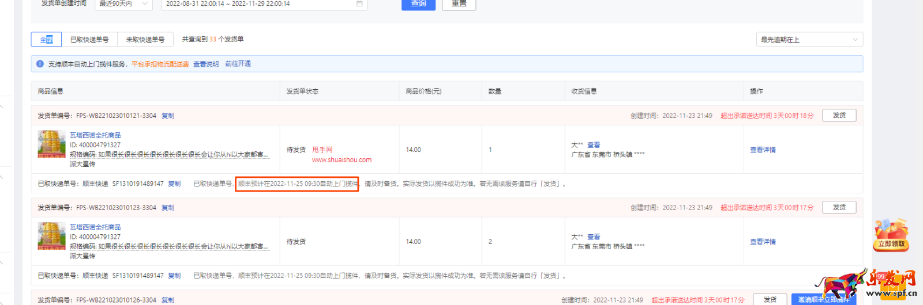This screenshot has width=923, height=305.
Task: Click 发货 for order ending 0121-3304
Action: (x=839, y=116)
